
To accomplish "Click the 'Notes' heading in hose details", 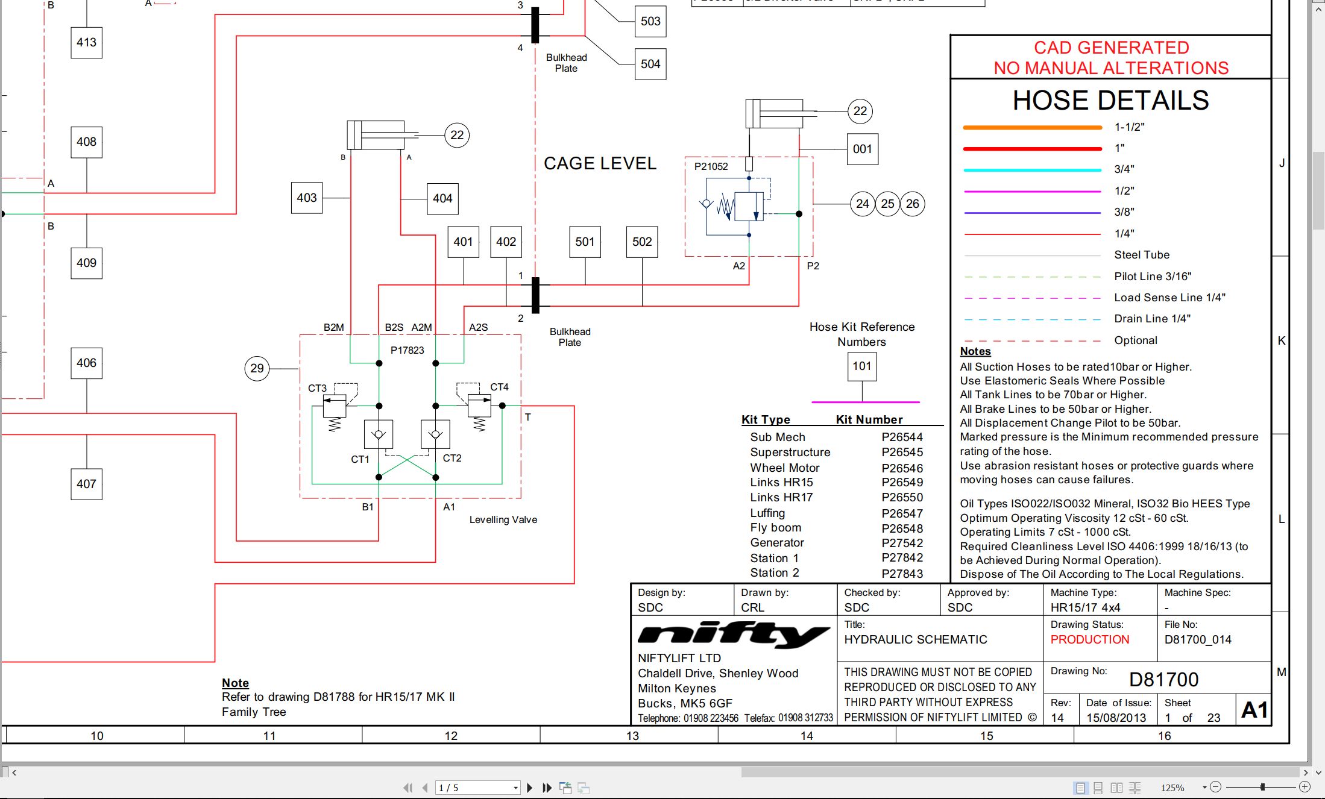I will tap(975, 351).
